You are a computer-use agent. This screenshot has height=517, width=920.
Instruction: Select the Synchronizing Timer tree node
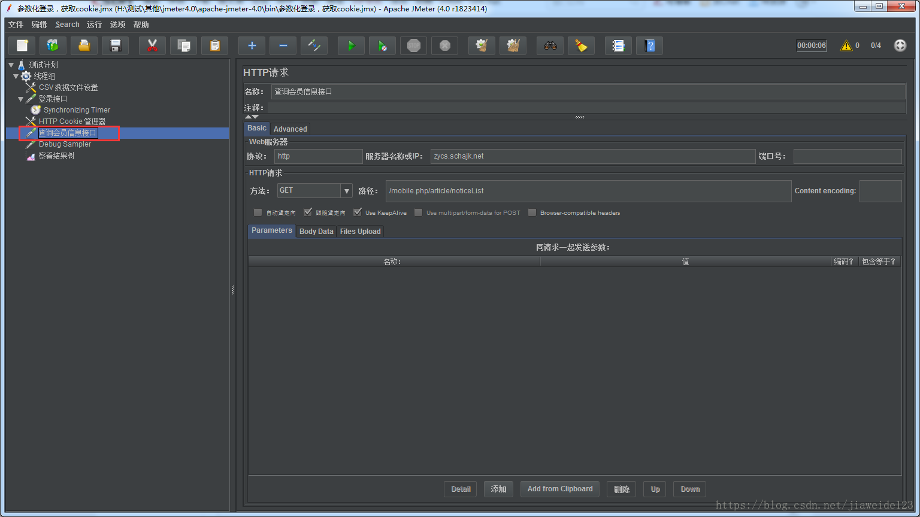click(77, 110)
